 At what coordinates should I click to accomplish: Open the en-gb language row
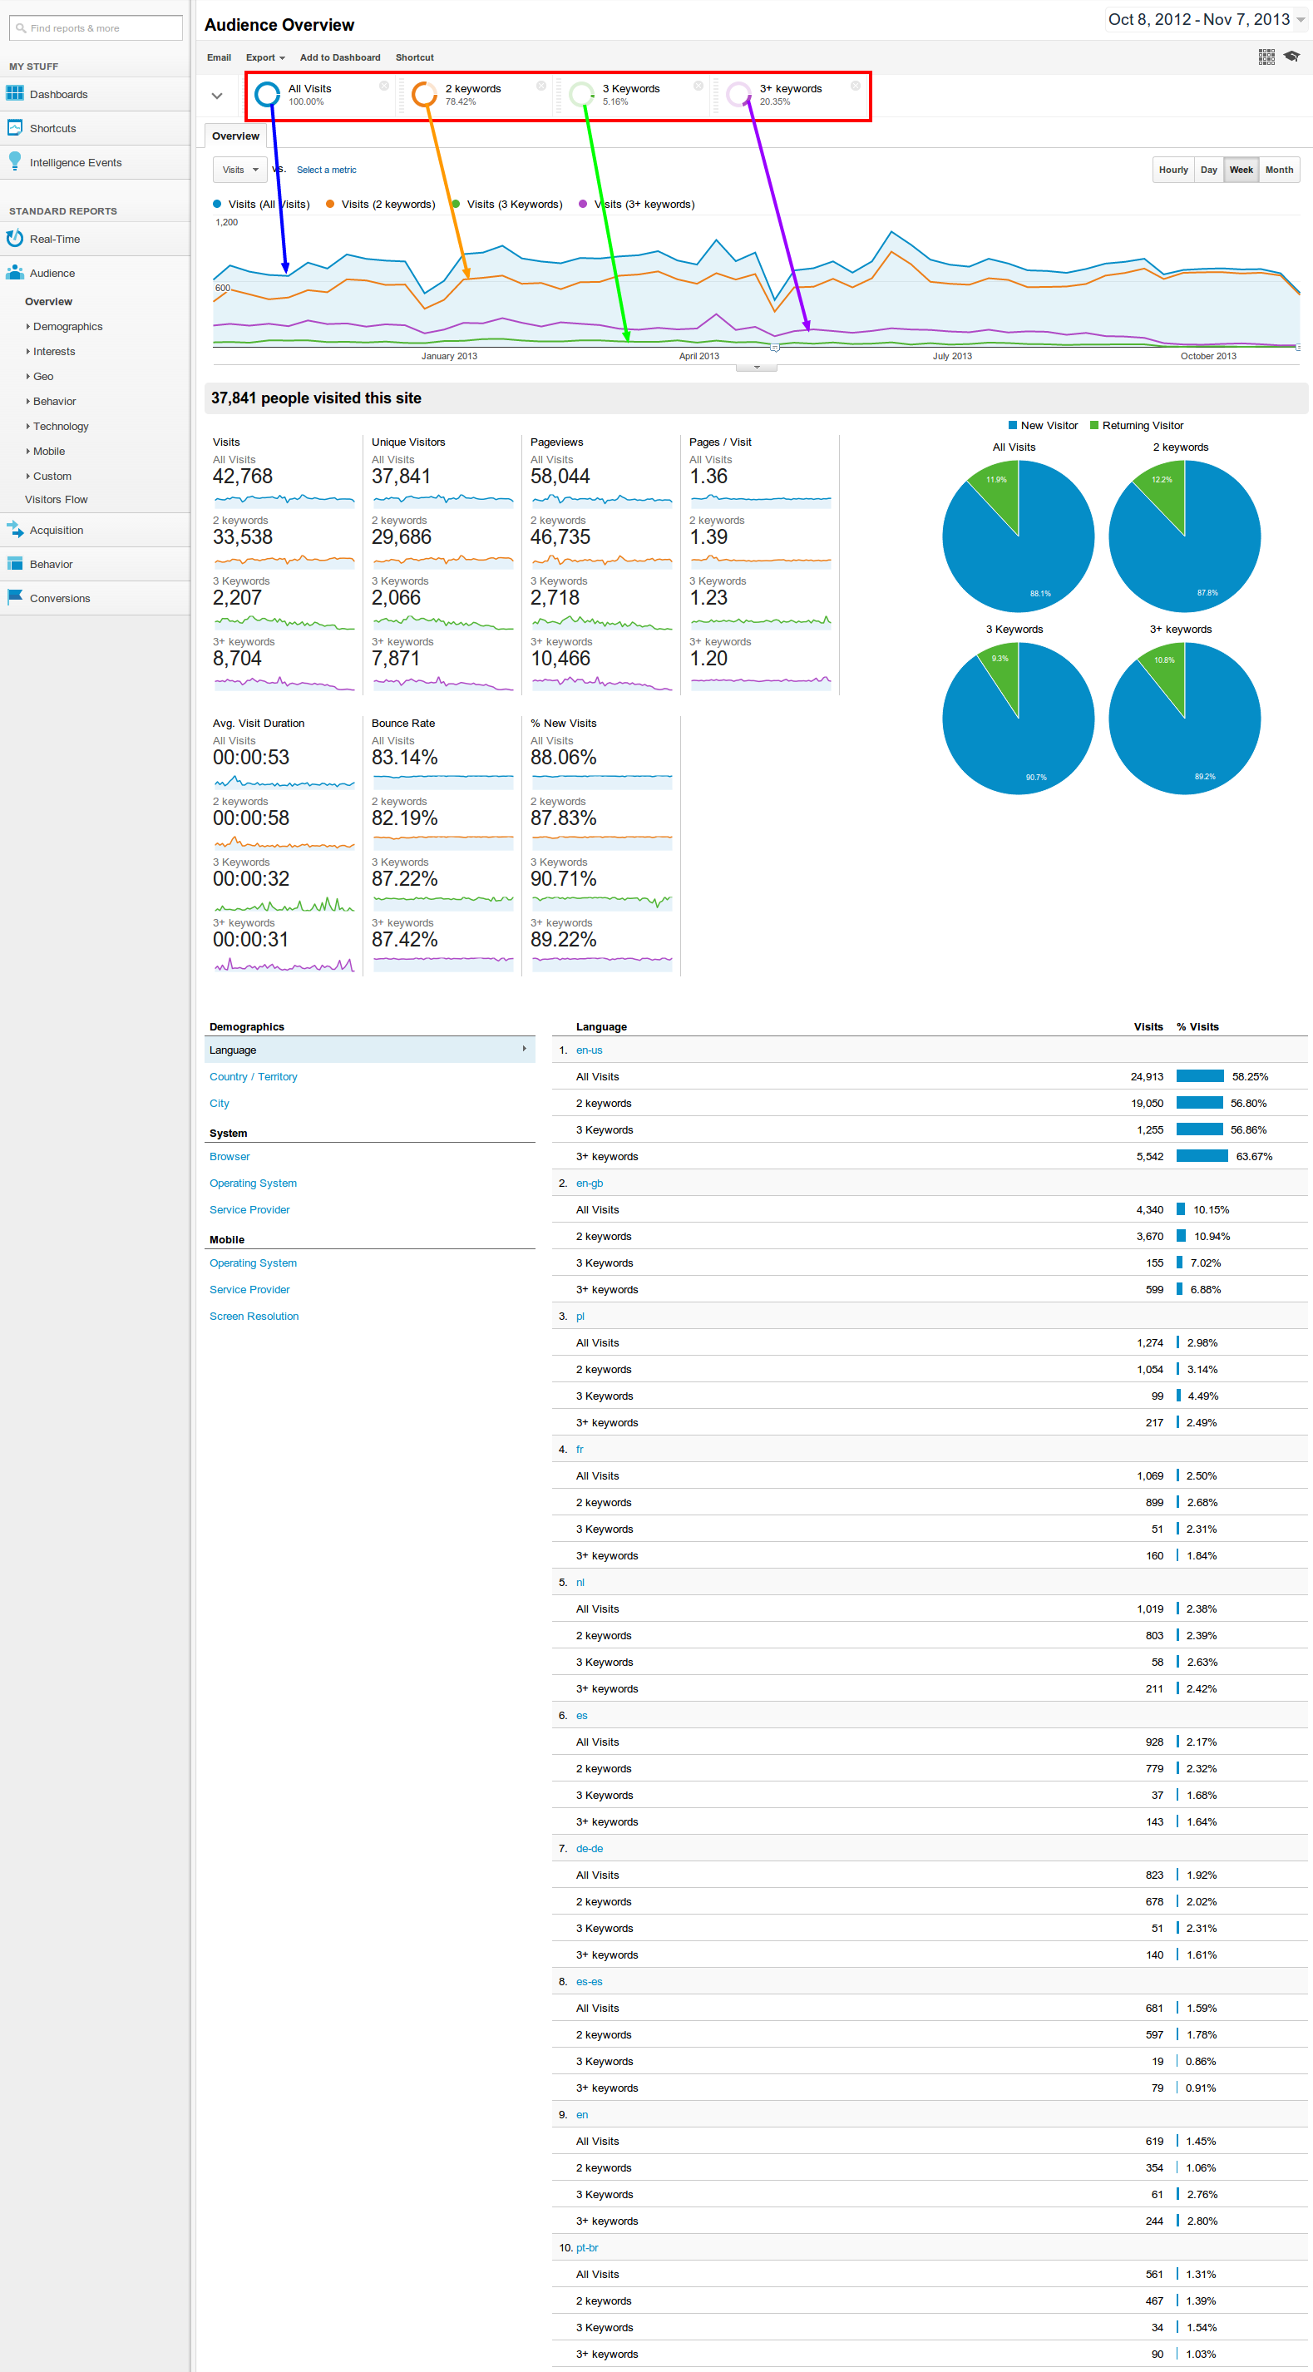[x=590, y=1184]
